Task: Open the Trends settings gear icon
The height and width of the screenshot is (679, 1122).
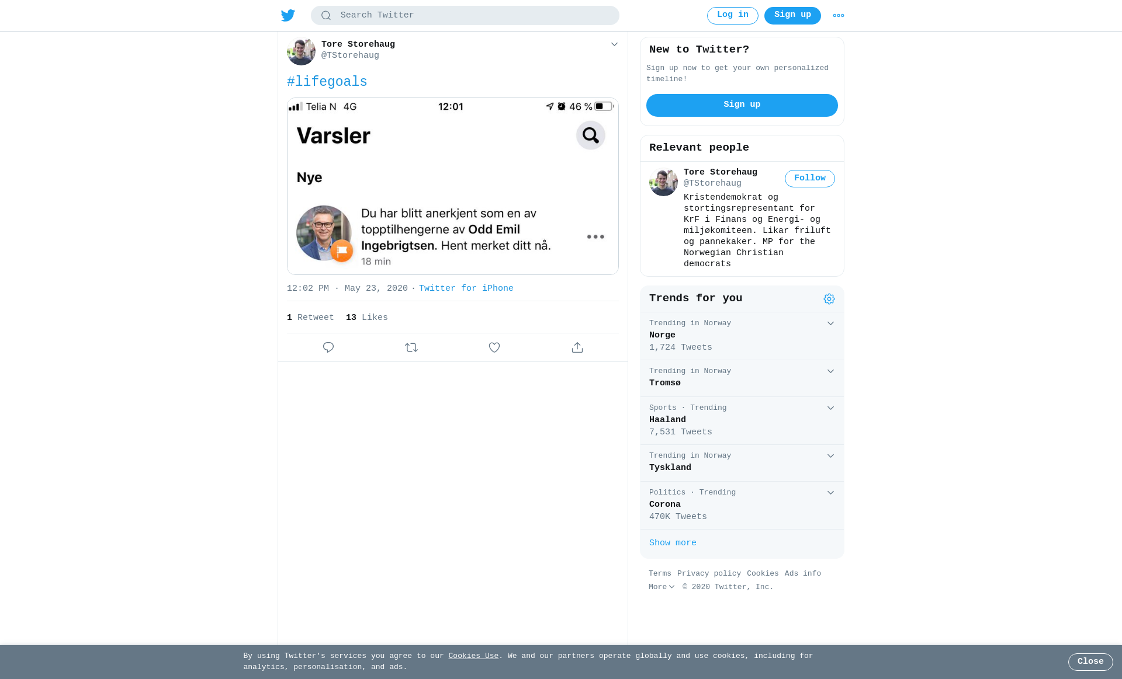Action: point(829,299)
